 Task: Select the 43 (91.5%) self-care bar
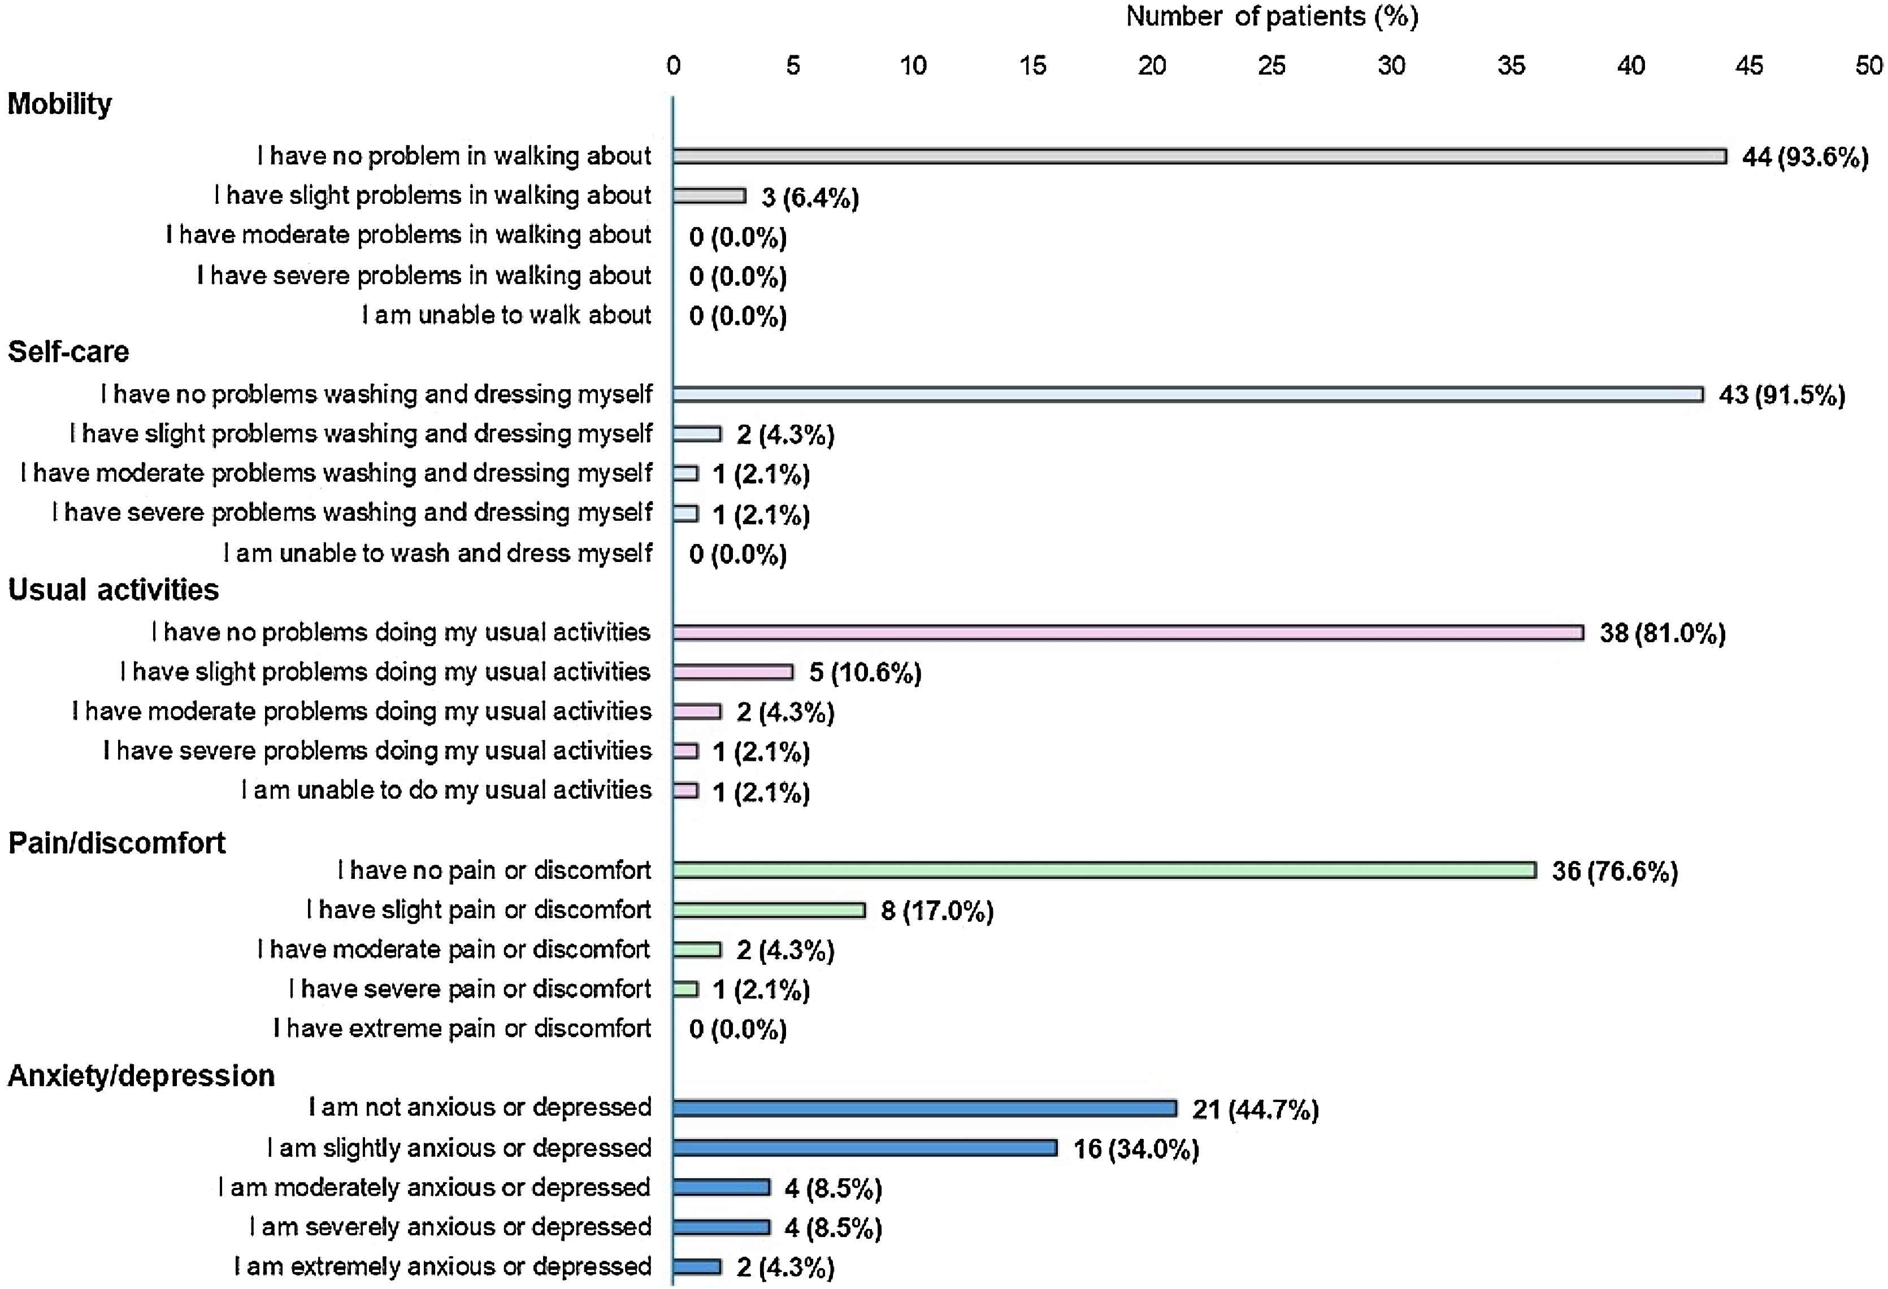coord(1187,394)
